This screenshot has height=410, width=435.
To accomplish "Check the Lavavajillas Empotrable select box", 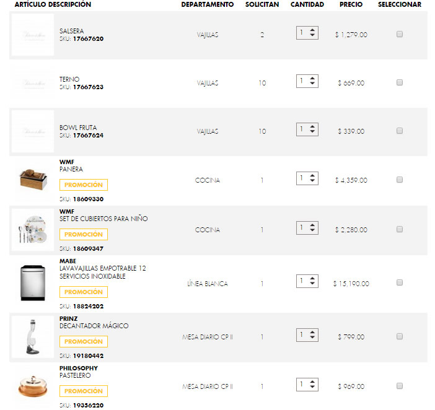I will [400, 283].
